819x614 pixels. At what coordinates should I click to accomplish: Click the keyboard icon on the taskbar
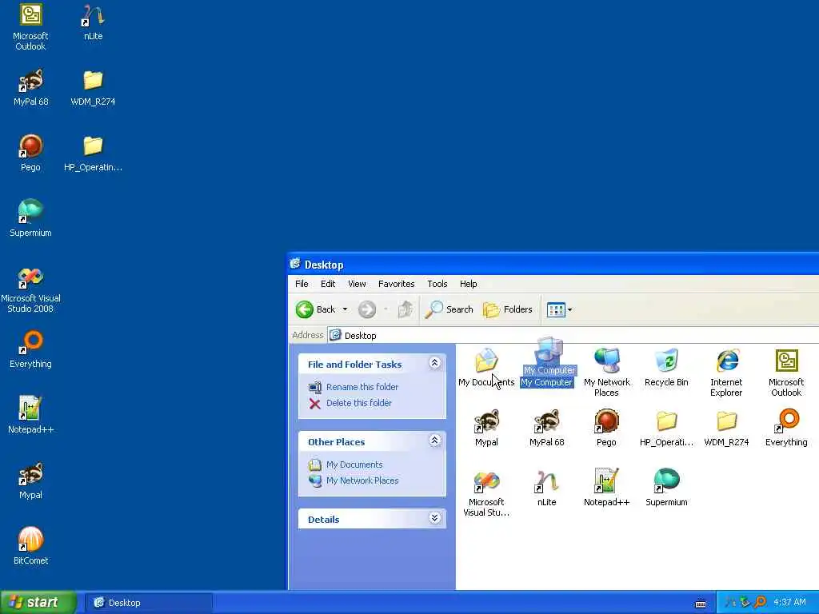[x=701, y=604]
